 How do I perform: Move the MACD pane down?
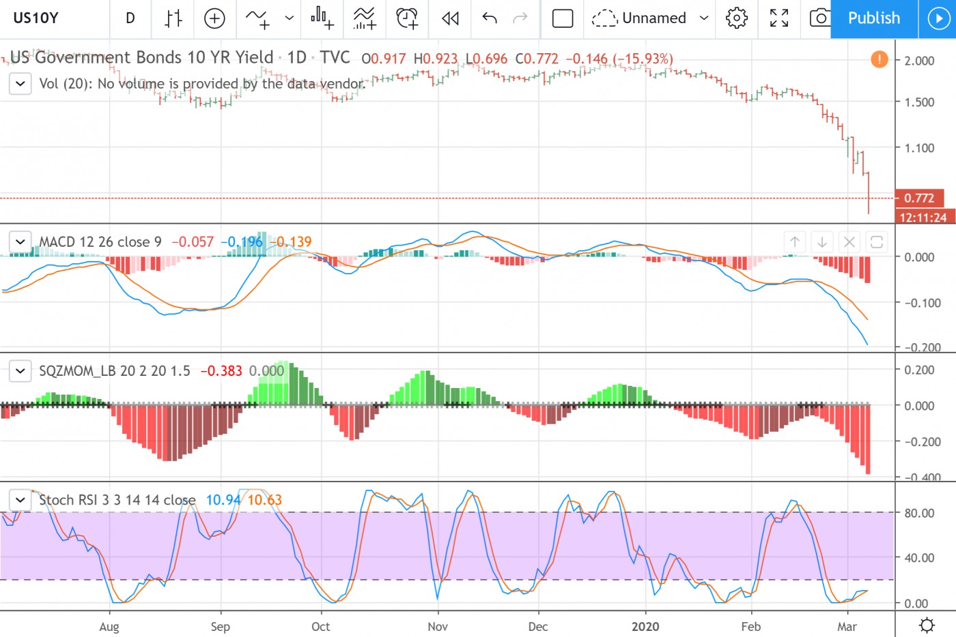822,241
